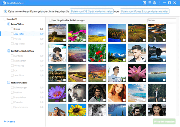Select the red tulips photo thumbnail
Viewport: 180px width, 127px height.
click(97, 53)
